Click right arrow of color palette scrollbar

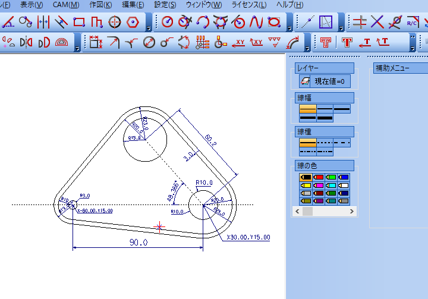pos(353,211)
